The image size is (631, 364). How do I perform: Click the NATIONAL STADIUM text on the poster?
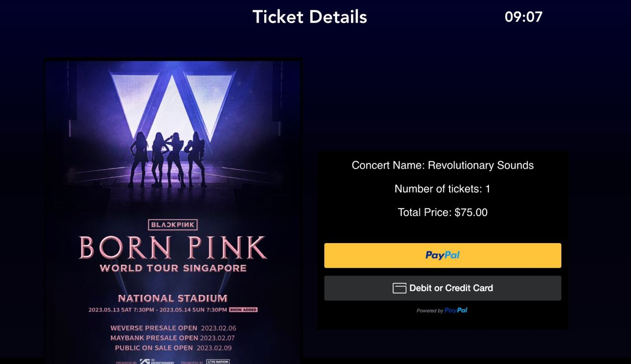pyautogui.click(x=172, y=298)
